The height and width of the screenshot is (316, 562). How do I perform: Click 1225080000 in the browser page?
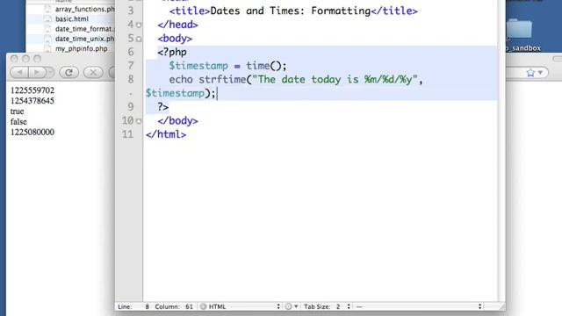coord(32,133)
